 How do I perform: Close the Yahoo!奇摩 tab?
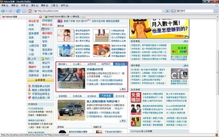(41, 17)
